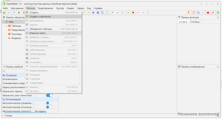Click the blue up-right arrow toolbar icon
222x119 pixels.
click(14, 13)
